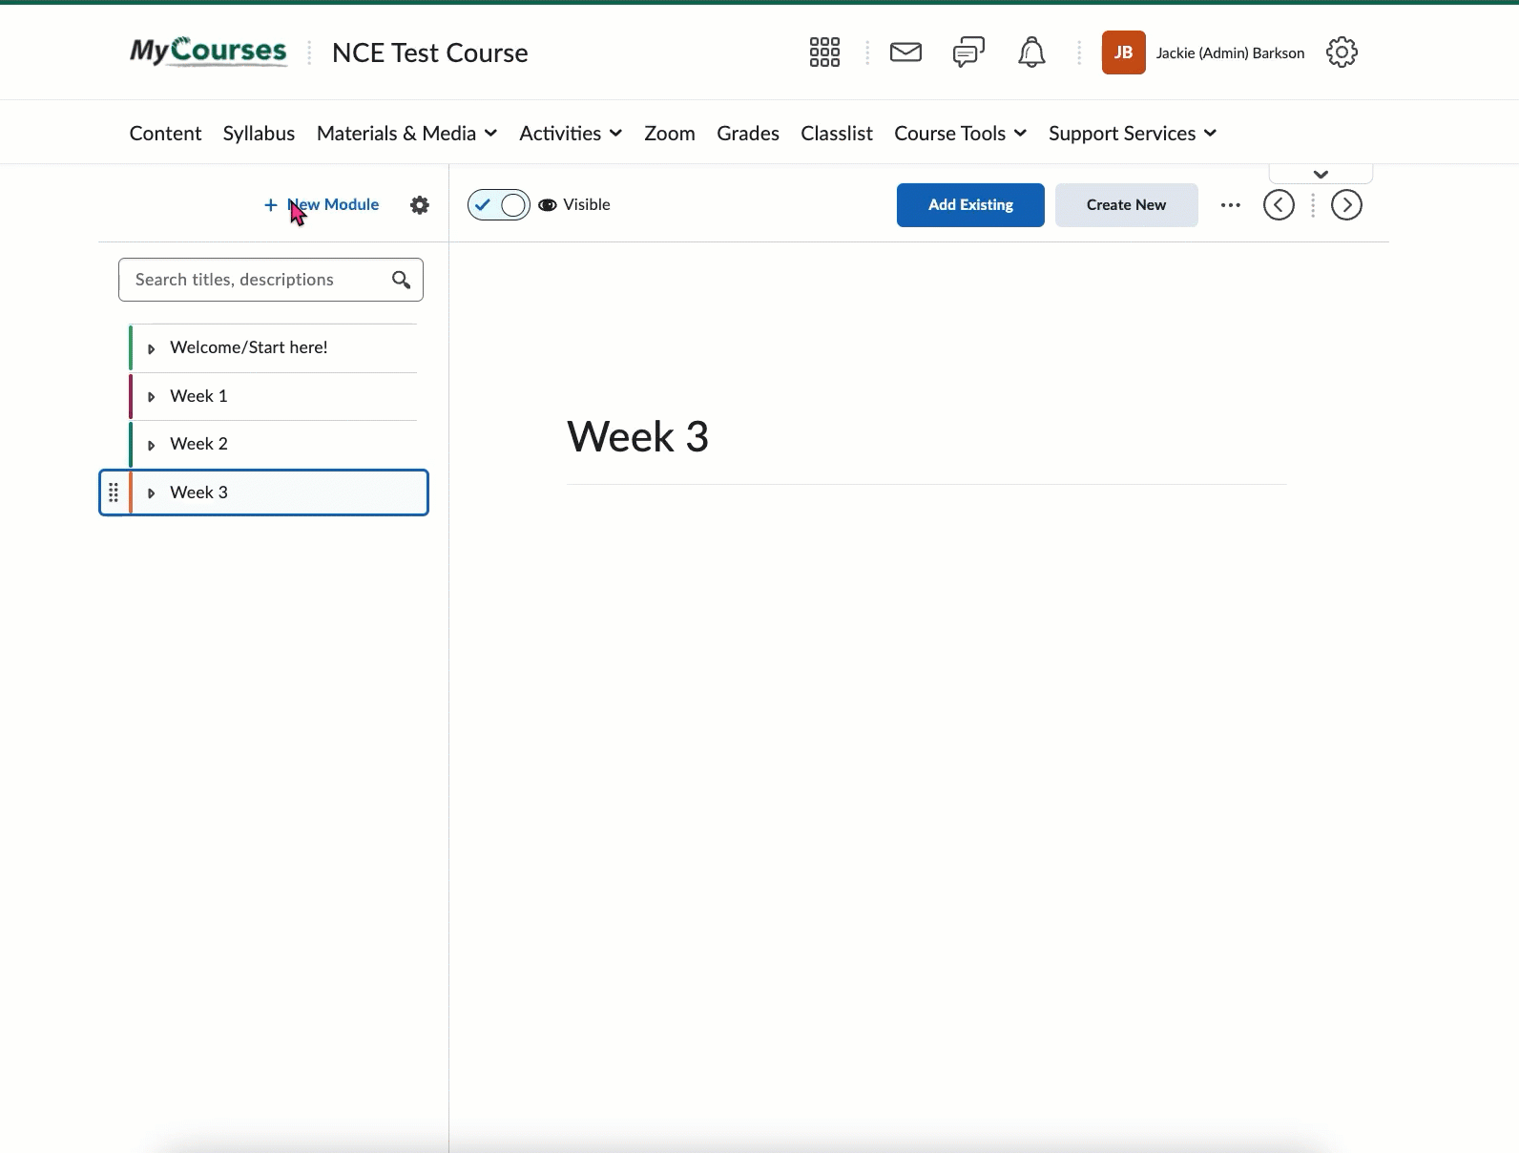Click the Jackie (Admin) Barkson username
The image size is (1519, 1153).
(x=1230, y=53)
